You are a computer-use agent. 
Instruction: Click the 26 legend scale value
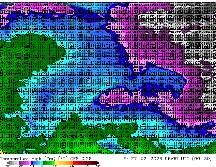pos(72,166)
